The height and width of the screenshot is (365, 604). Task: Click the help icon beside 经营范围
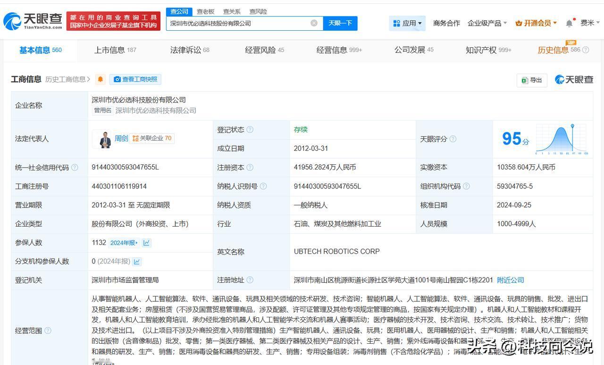pos(48,331)
